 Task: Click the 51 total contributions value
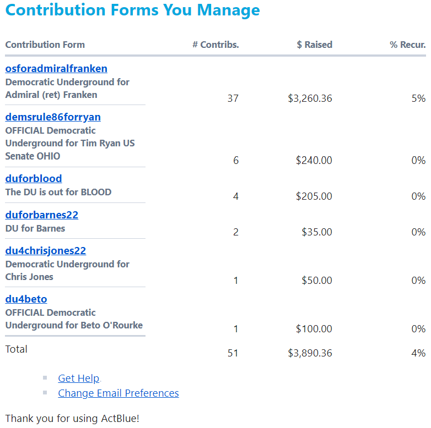click(x=233, y=353)
